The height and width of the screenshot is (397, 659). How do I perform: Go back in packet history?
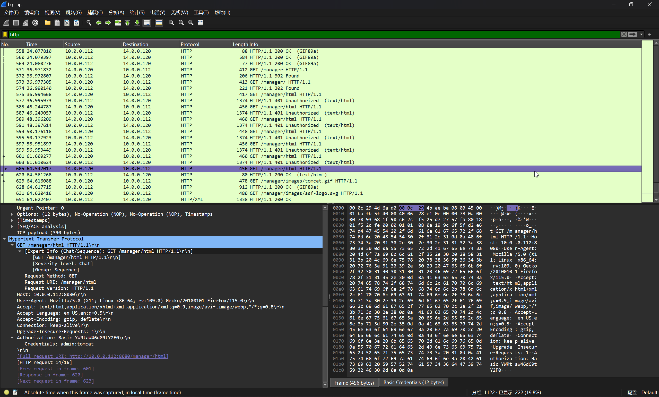98,23
